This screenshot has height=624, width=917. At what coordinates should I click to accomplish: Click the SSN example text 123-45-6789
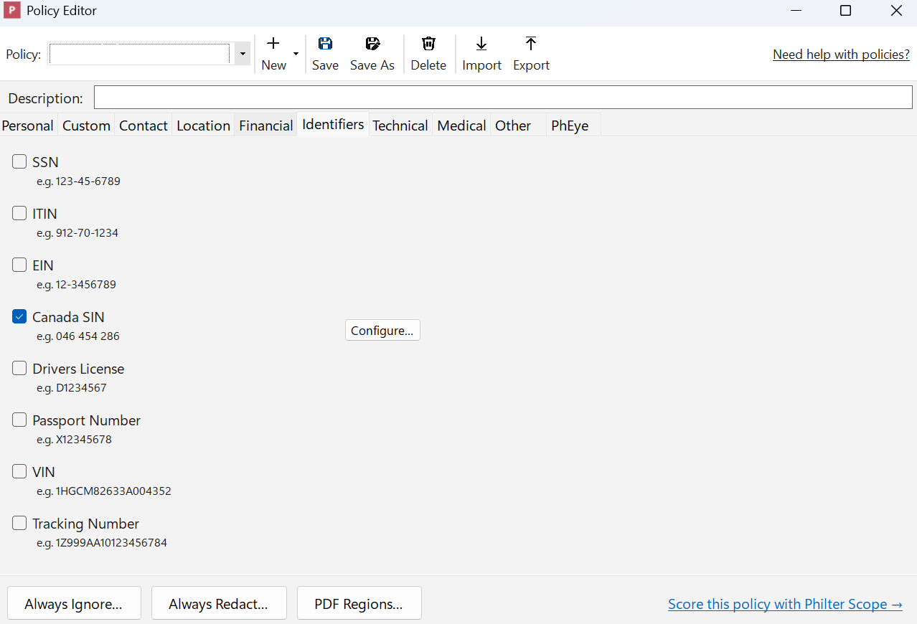tap(88, 181)
